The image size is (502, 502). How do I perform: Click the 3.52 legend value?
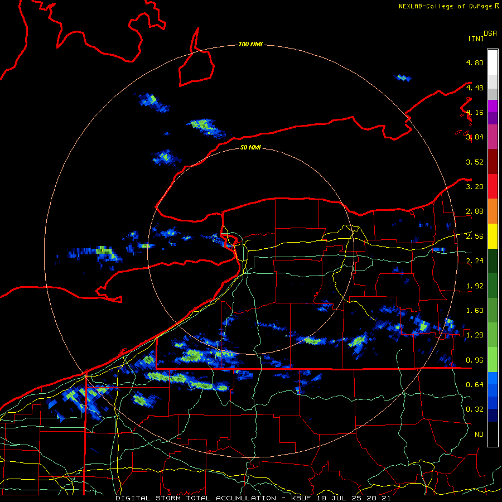tap(475, 162)
